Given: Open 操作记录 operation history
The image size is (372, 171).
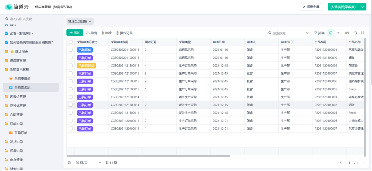Looking at the screenshot, I should 117,33.
